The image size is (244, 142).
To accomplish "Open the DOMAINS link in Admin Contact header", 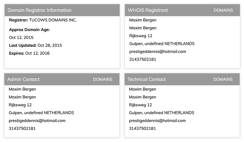I will click(x=103, y=80).
